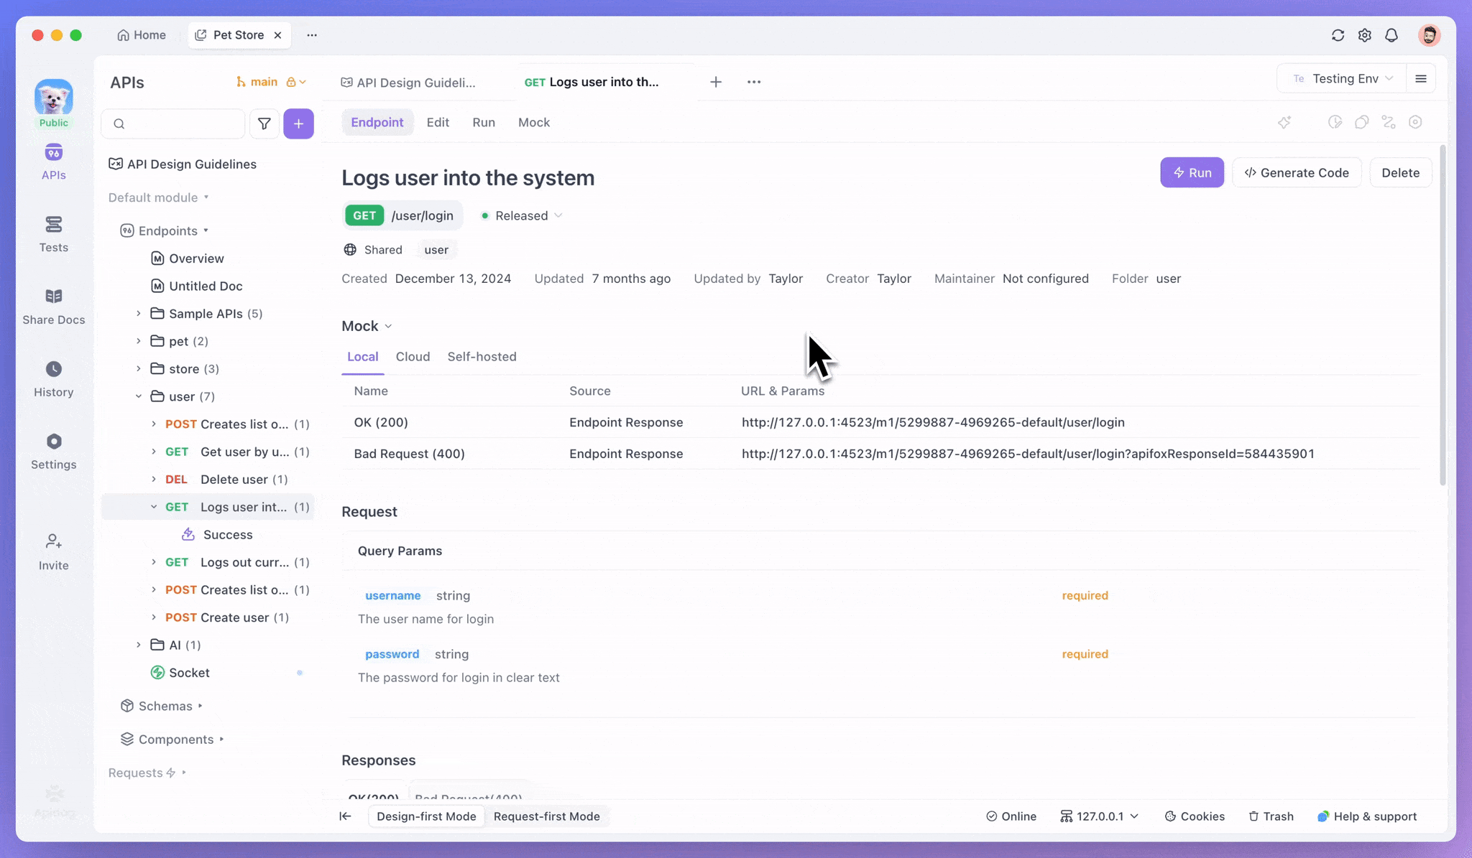
Task: Select the Edit tab
Action: click(x=438, y=123)
